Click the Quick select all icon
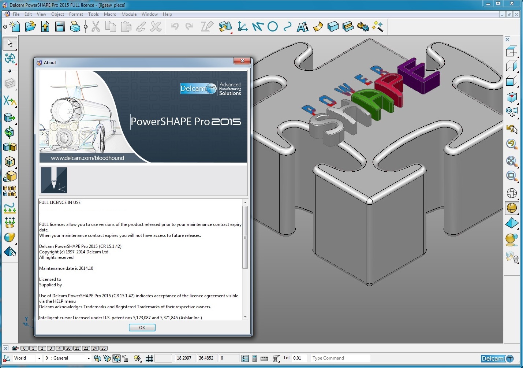The width and height of the screenshot is (523, 368). (x=10, y=58)
